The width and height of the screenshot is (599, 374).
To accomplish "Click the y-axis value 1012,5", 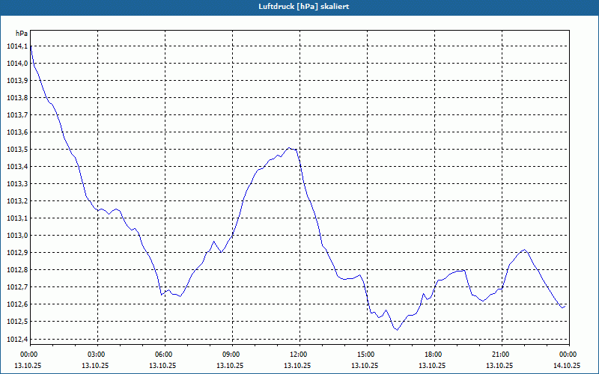I will [x=17, y=322].
